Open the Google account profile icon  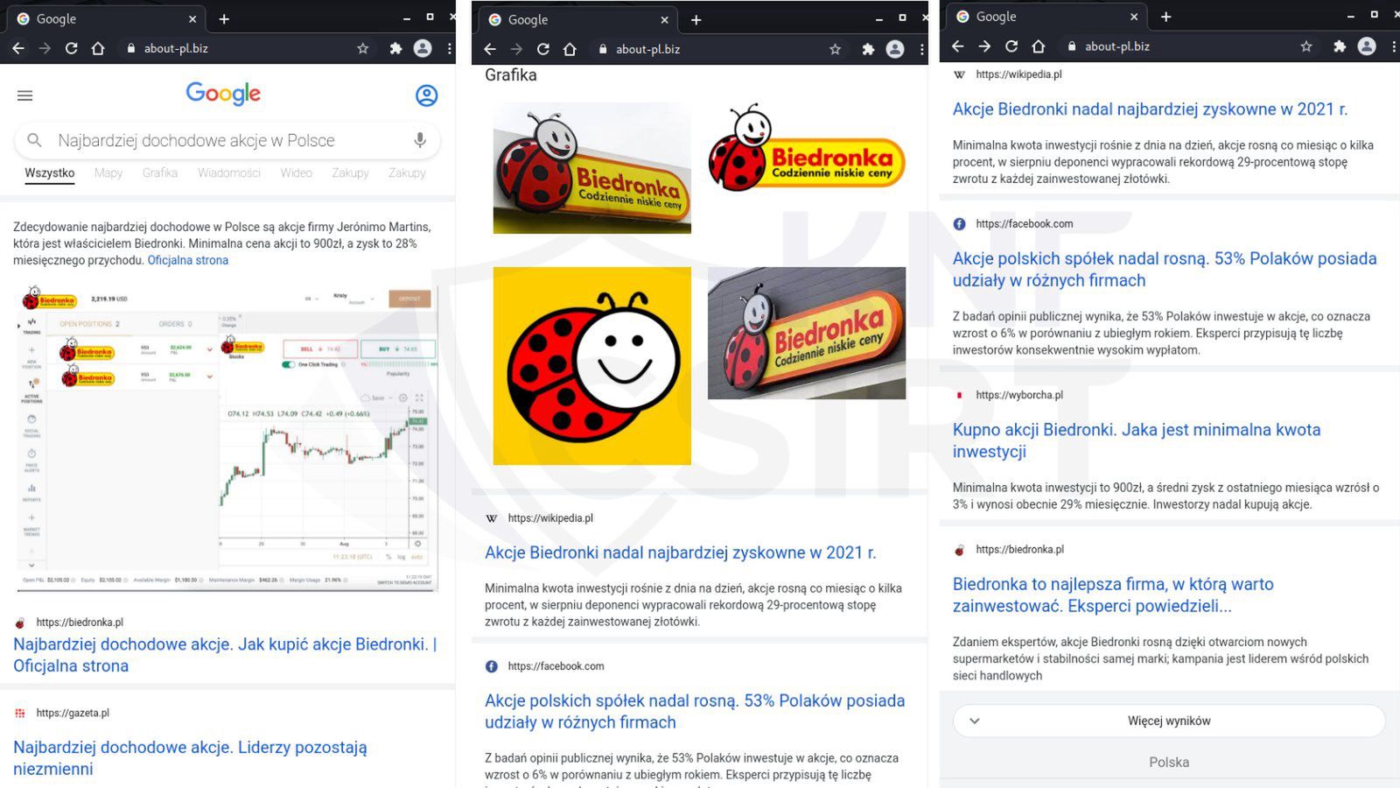(x=426, y=96)
